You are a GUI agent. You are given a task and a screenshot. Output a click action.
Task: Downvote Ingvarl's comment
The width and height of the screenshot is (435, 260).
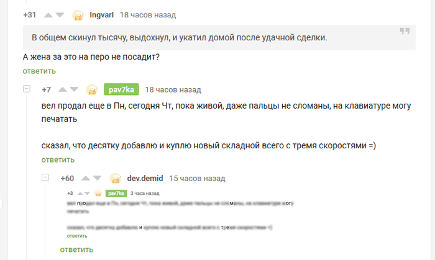[x=60, y=15]
